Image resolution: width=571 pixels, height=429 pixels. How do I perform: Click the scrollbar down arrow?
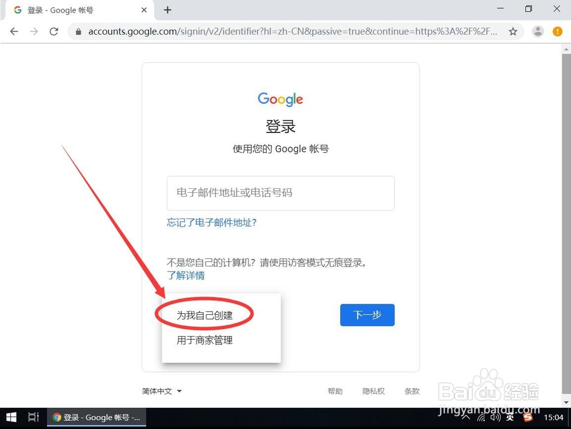click(566, 402)
